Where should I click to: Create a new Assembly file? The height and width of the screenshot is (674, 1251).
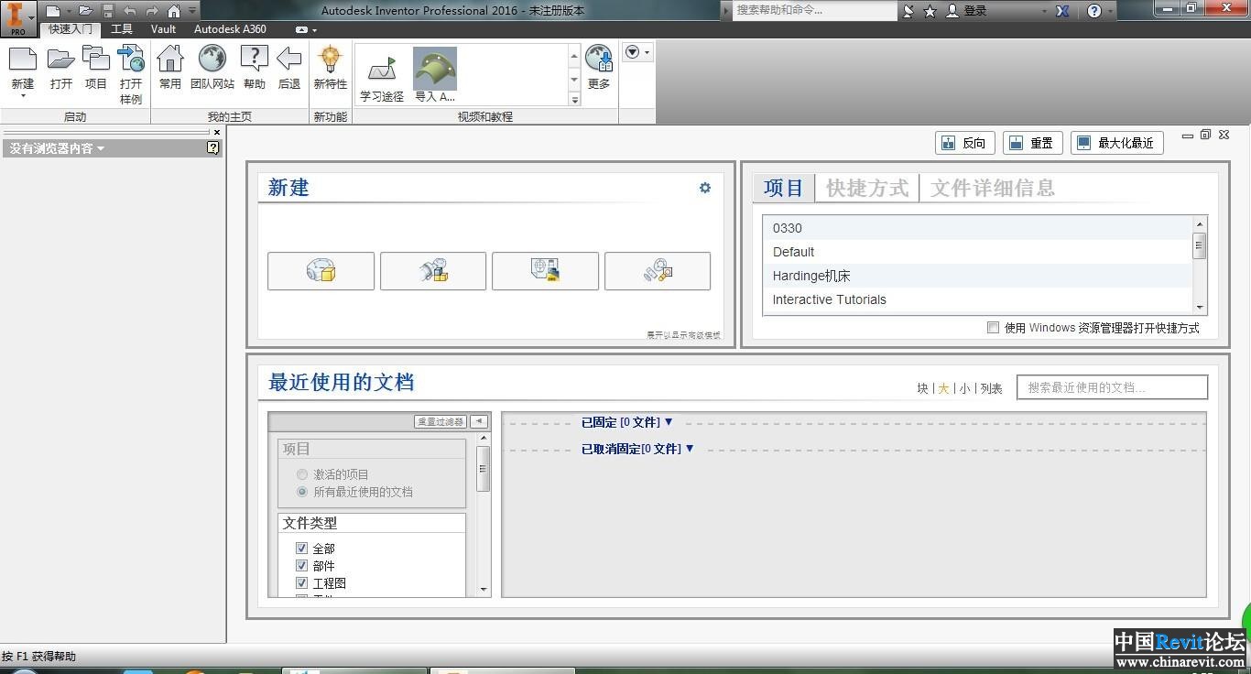[433, 271]
